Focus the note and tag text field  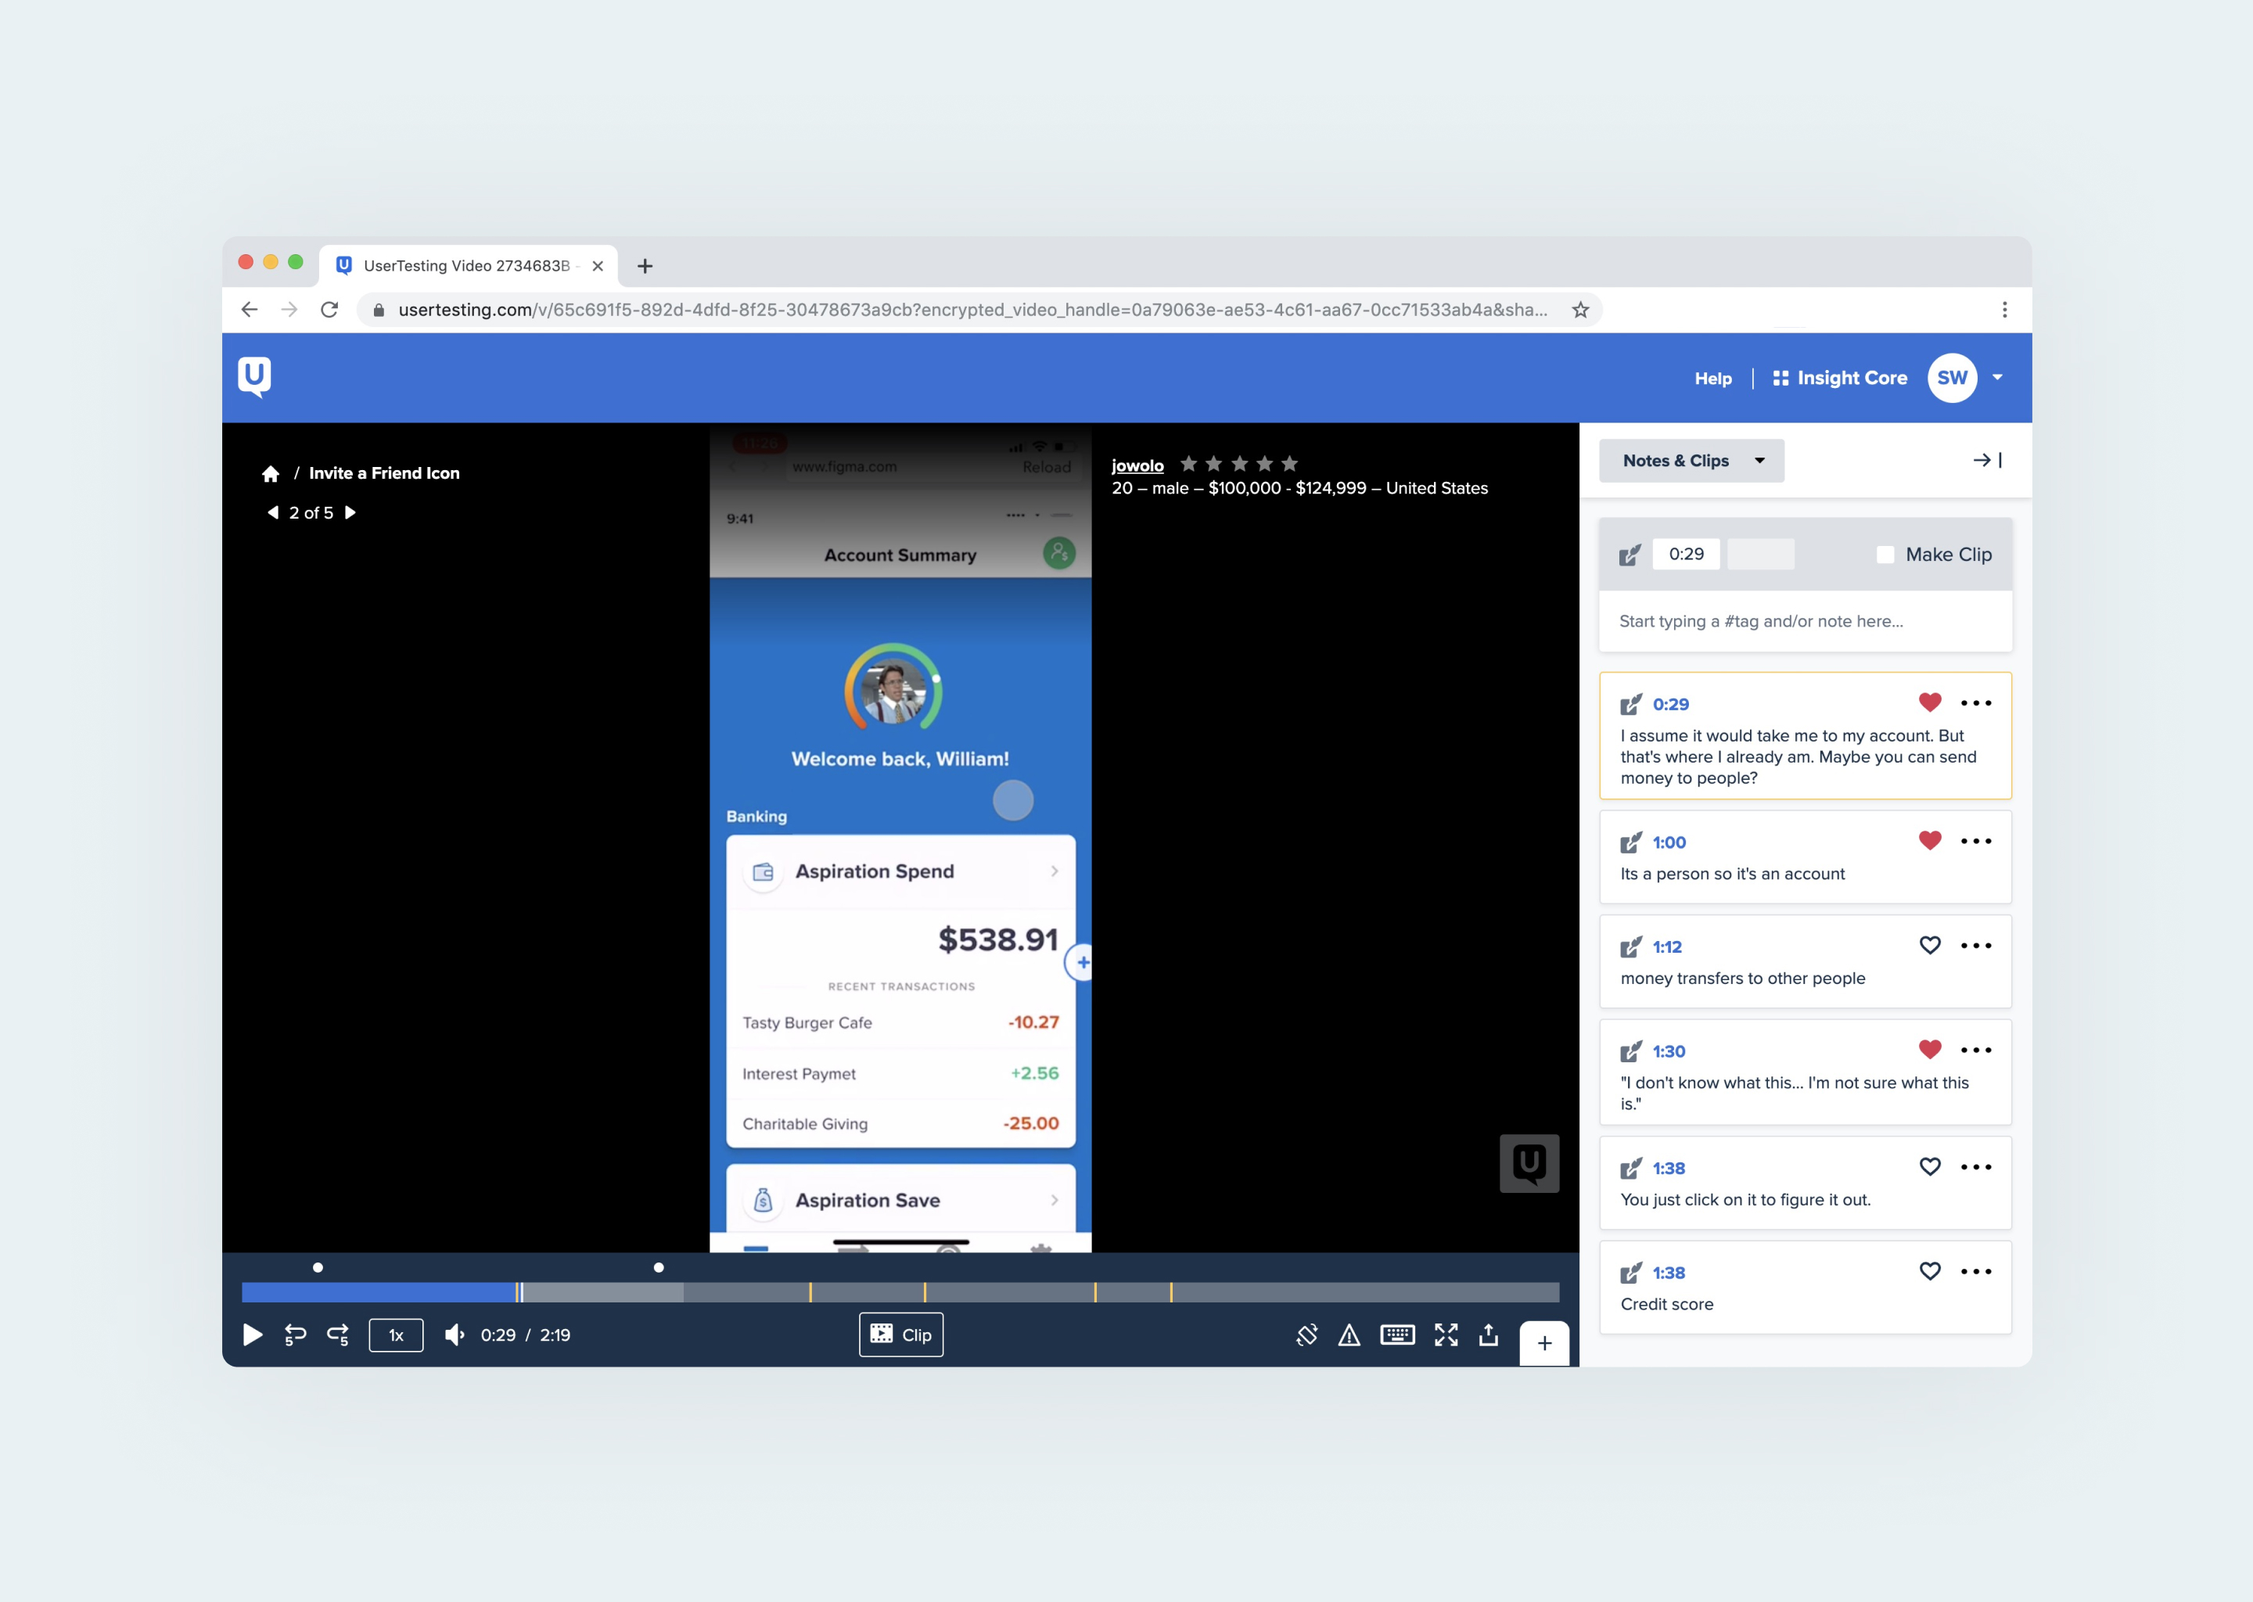point(1806,621)
